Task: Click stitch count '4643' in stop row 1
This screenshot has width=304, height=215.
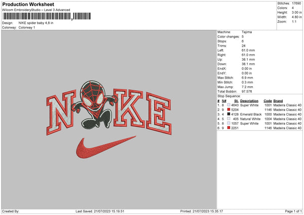Action: (235, 105)
